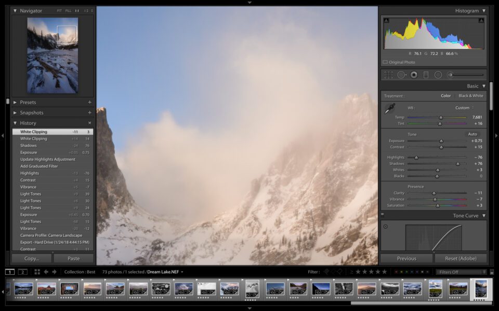
Task: Click the Reset (Adobe) button
Action: 461,258
